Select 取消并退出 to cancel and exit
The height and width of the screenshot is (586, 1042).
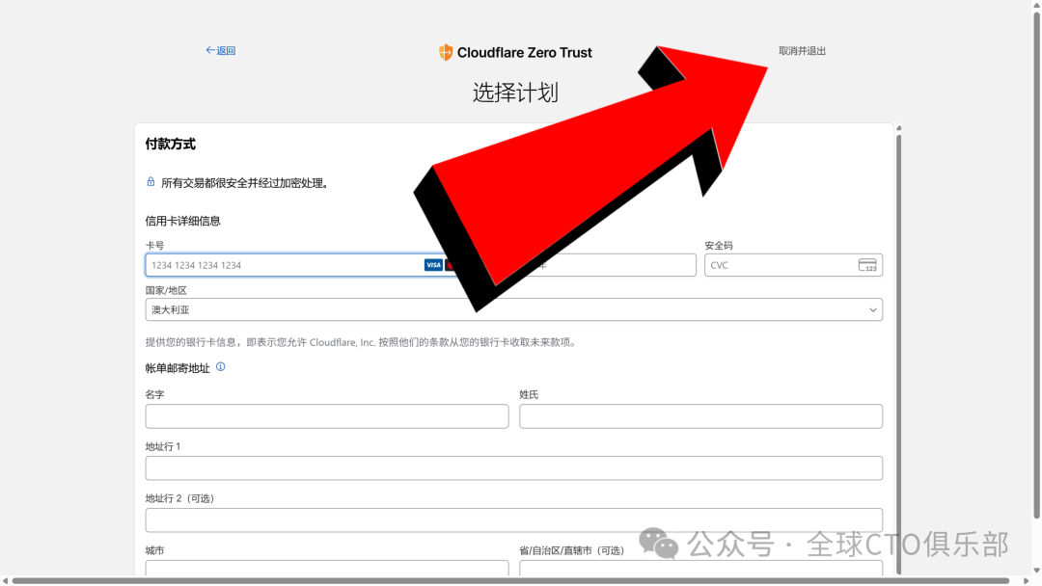(x=802, y=51)
